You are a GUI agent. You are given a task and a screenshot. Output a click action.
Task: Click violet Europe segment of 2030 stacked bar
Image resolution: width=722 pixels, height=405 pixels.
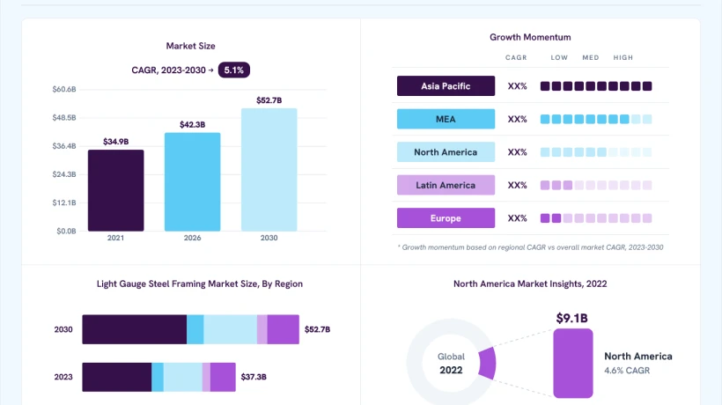(284, 329)
